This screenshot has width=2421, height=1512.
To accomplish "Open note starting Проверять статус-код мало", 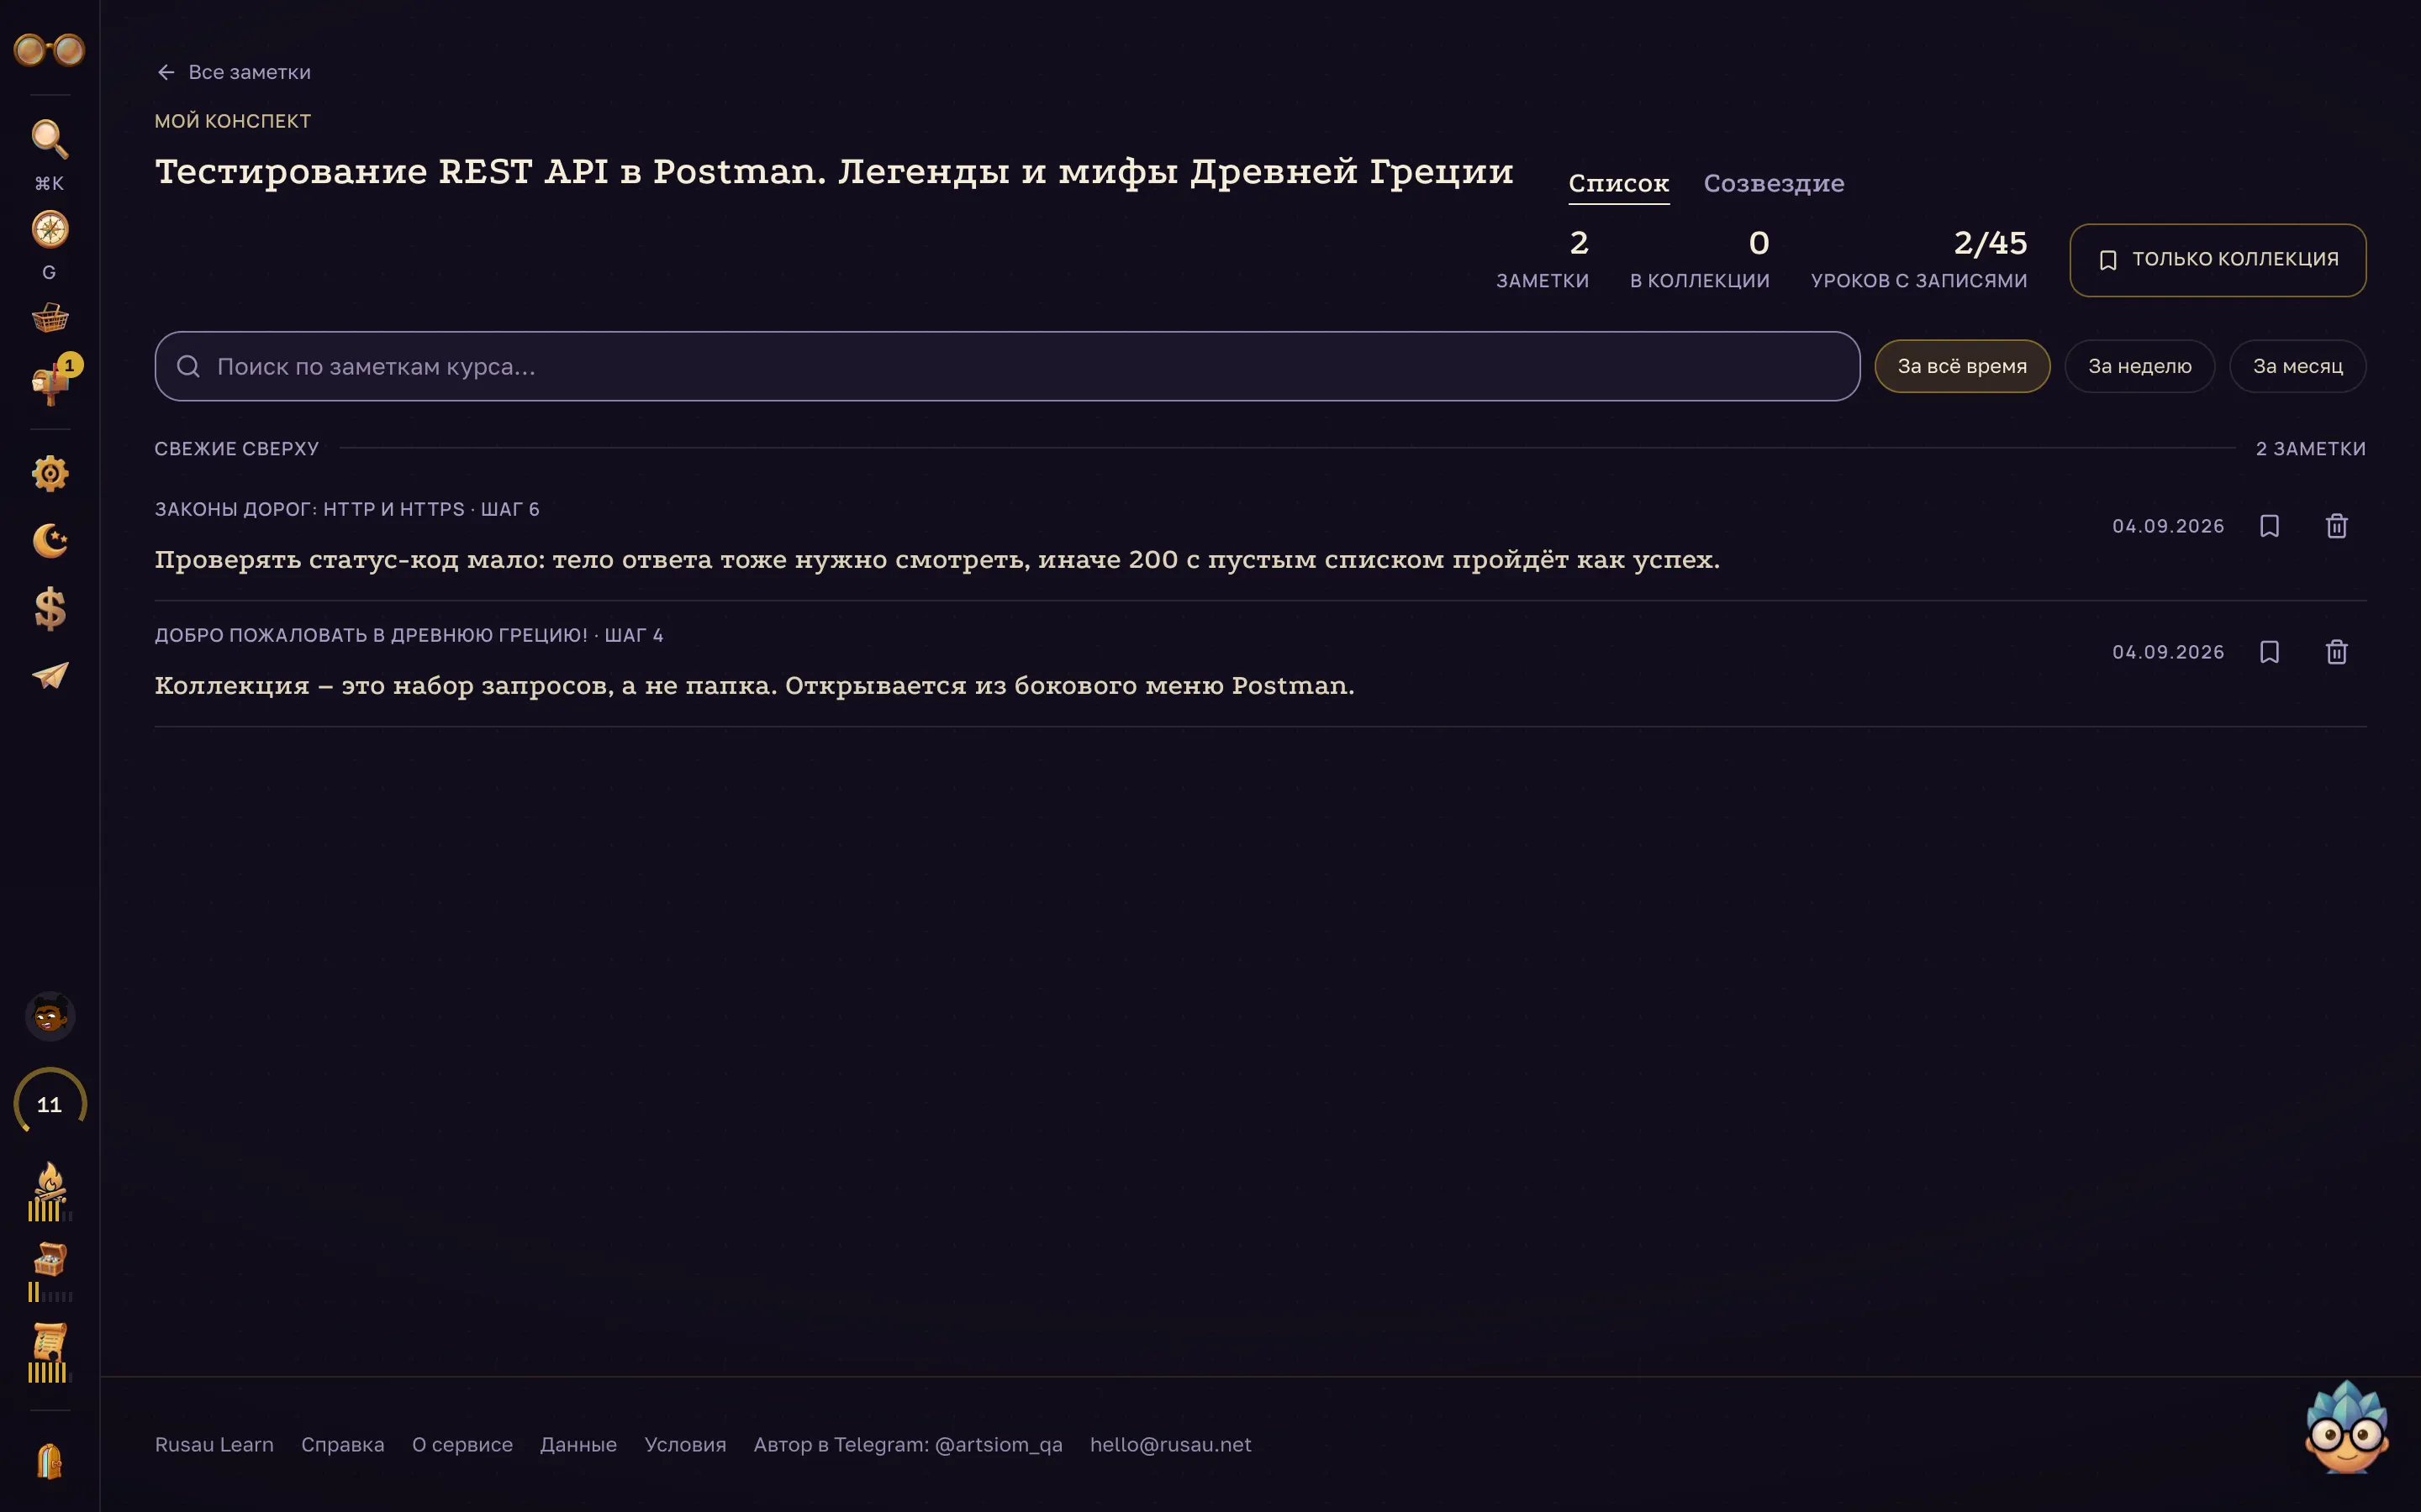I will coord(937,559).
